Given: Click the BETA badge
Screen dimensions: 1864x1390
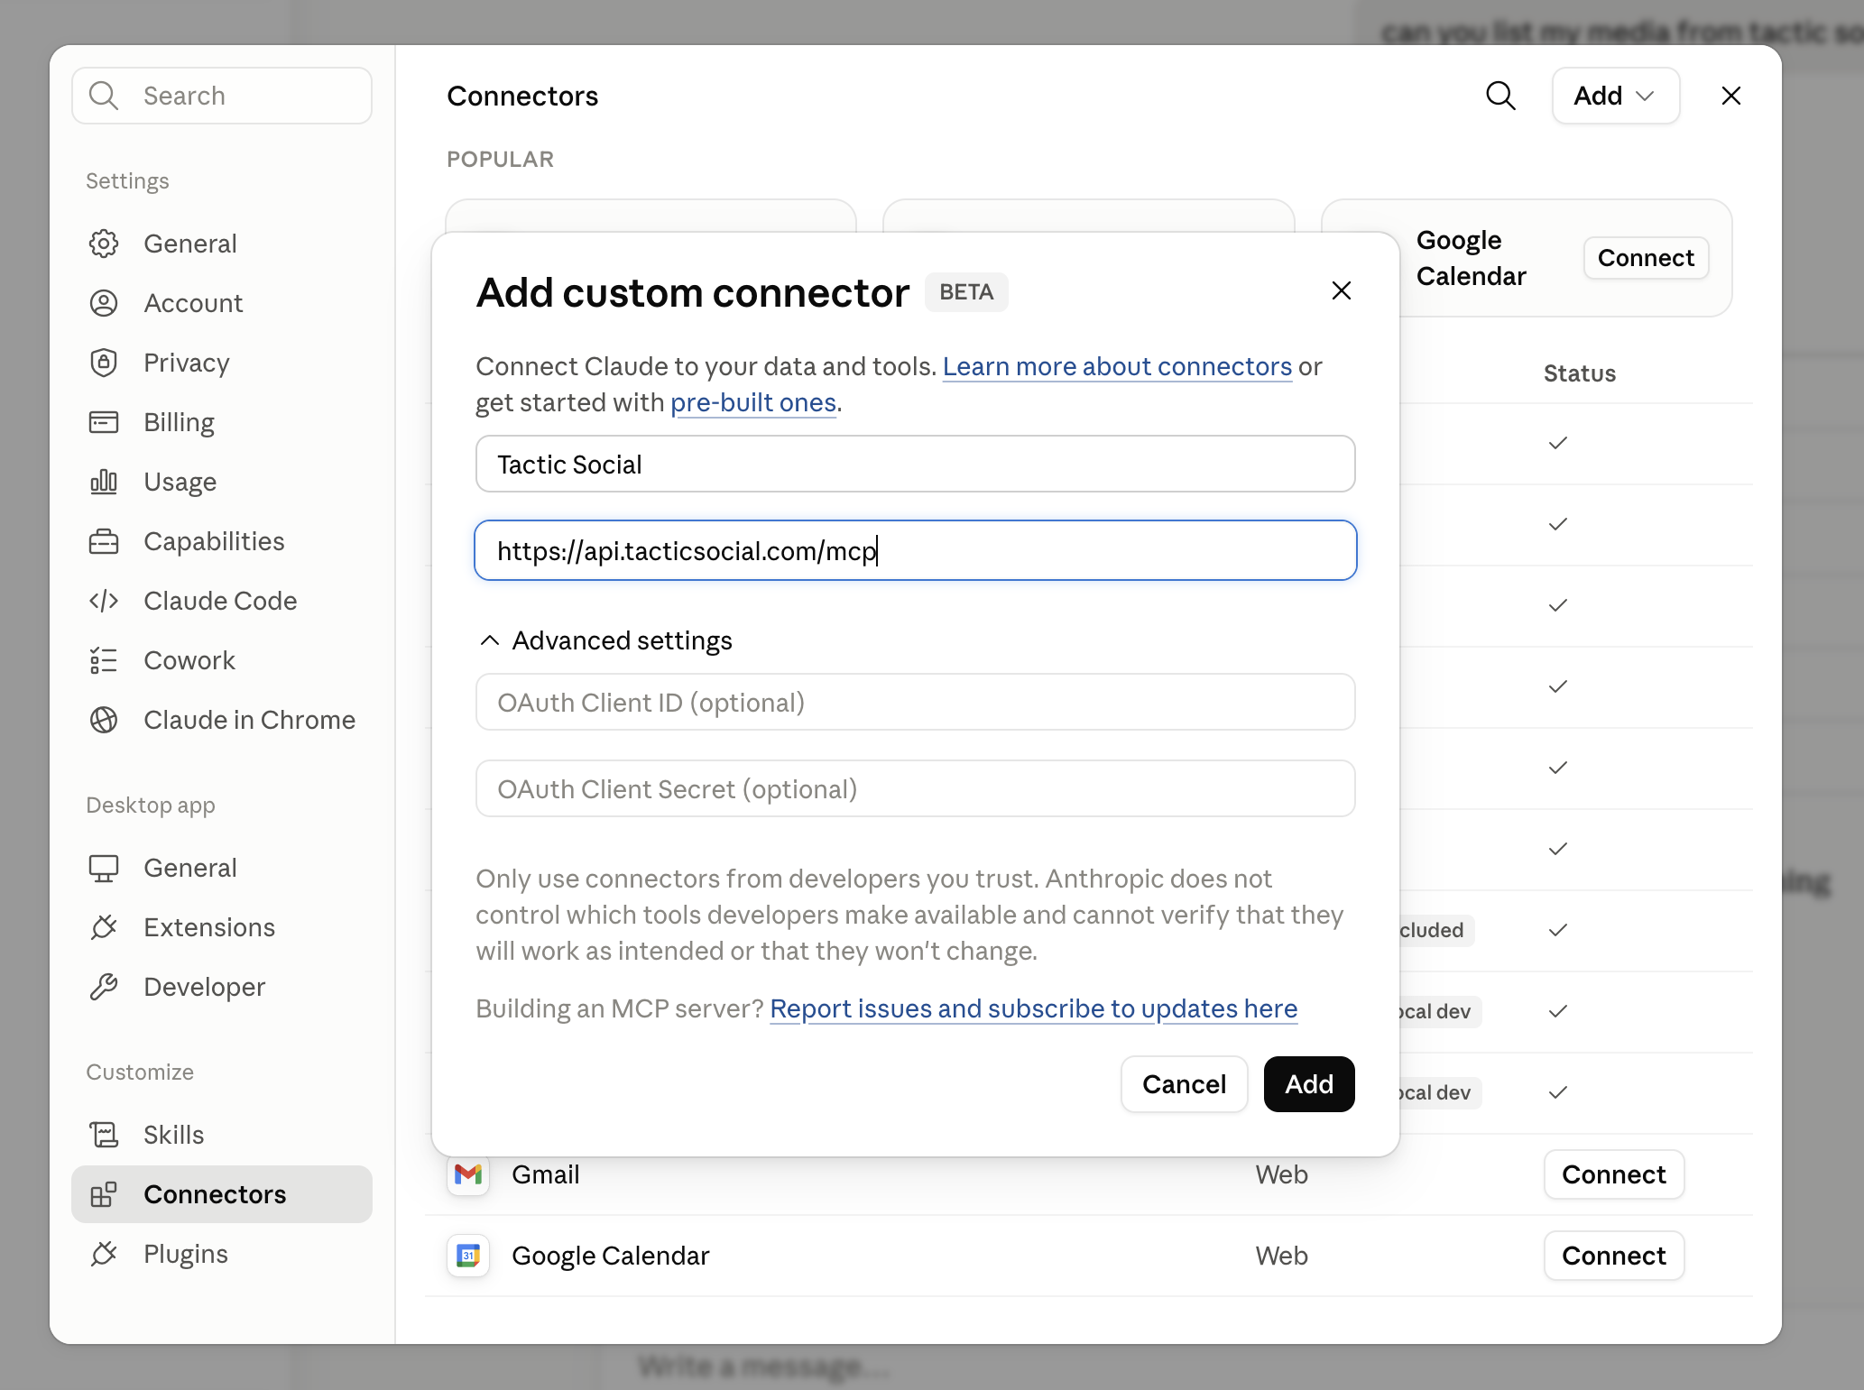Looking at the screenshot, I should coord(966,292).
